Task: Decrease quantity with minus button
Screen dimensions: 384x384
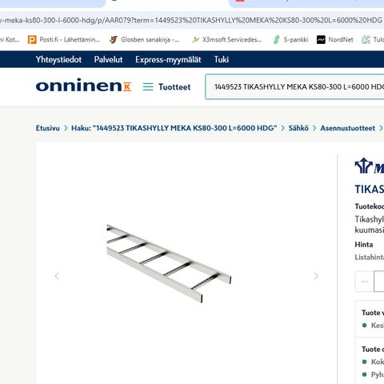Action: coord(365,282)
